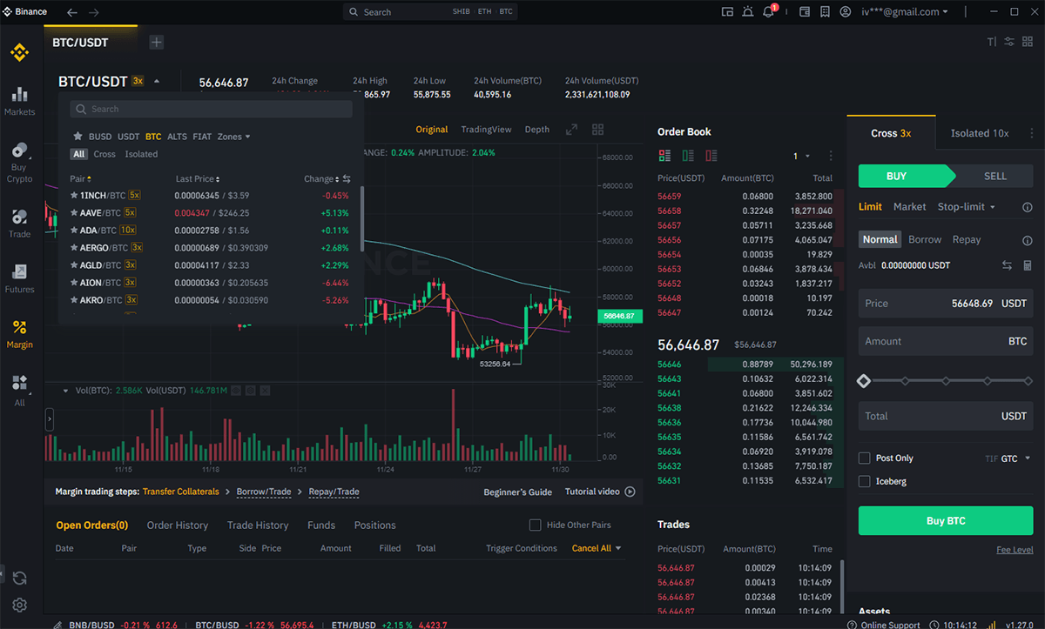Open order type info icon

point(1028,207)
